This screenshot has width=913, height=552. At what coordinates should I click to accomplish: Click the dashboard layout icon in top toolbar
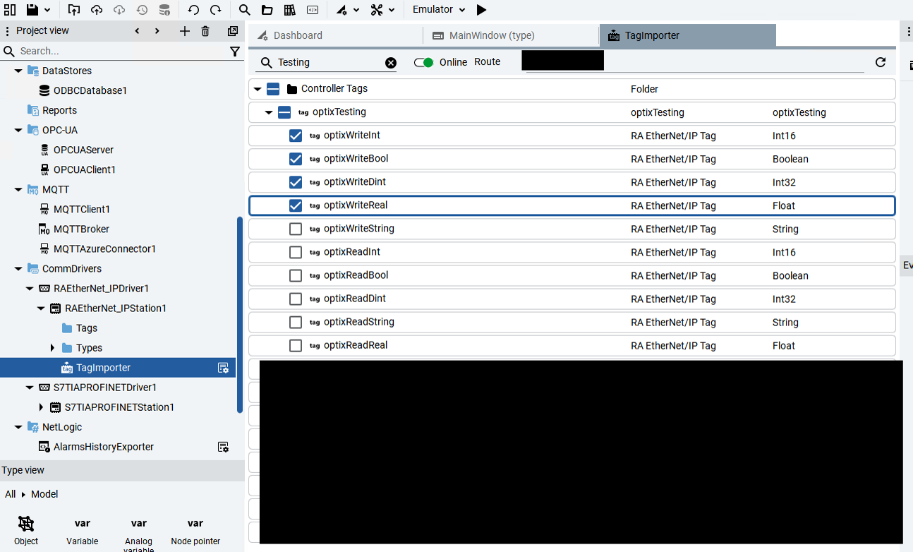click(10, 10)
